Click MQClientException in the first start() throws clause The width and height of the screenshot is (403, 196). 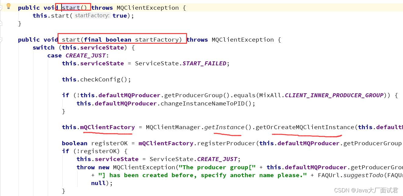pos(148,8)
